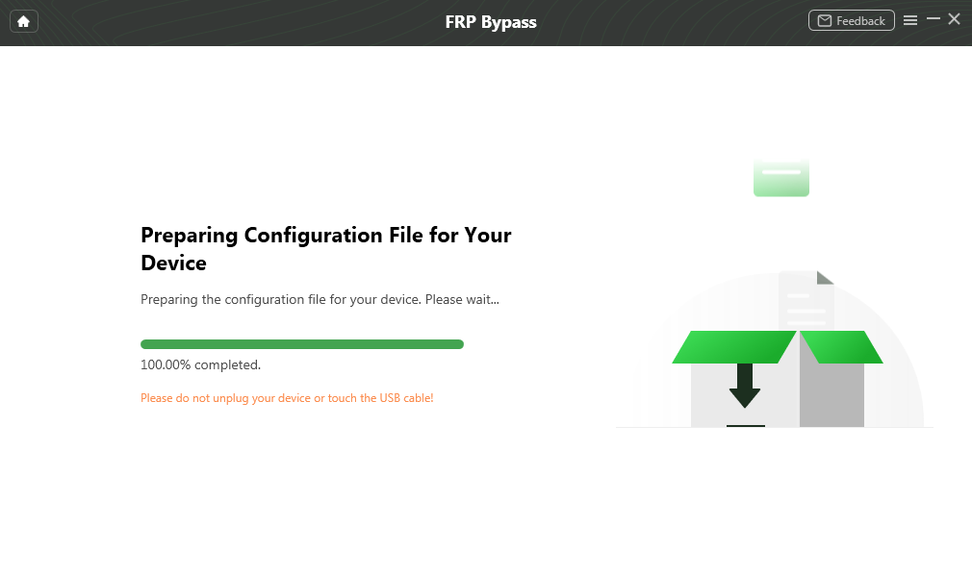This screenshot has height=577, width=972.
Task: Close the FRP Bypass window
Action: 954,19
